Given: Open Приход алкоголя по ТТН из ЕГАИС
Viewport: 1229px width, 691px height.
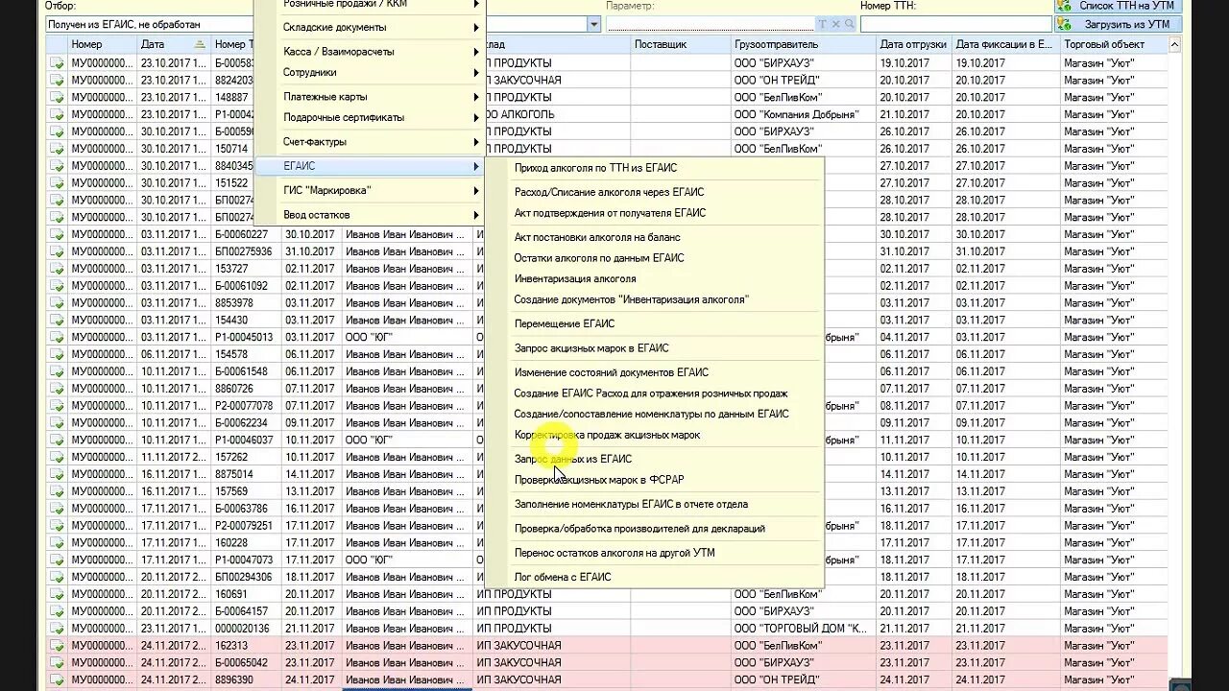Looking at the screenshot, I should (595, 168).
